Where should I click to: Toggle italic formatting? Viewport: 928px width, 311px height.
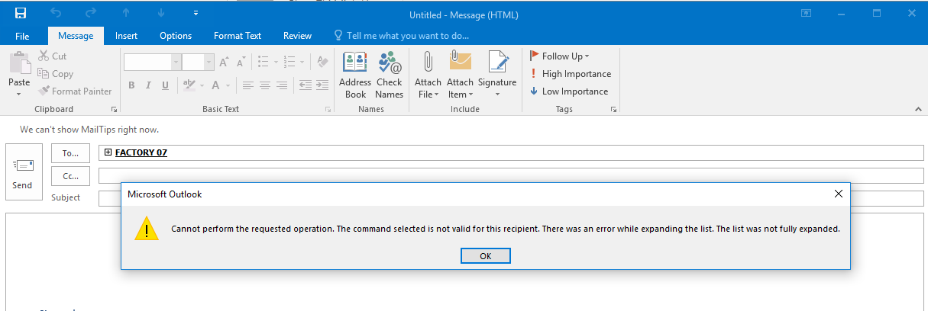pyautogui.click(x=147, y=85)
